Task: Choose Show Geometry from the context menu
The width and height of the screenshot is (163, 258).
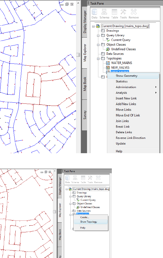Action: (x=127, y=76)
